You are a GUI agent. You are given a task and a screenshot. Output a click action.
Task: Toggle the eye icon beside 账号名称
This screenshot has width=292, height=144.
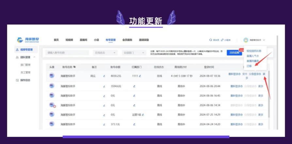74,67
